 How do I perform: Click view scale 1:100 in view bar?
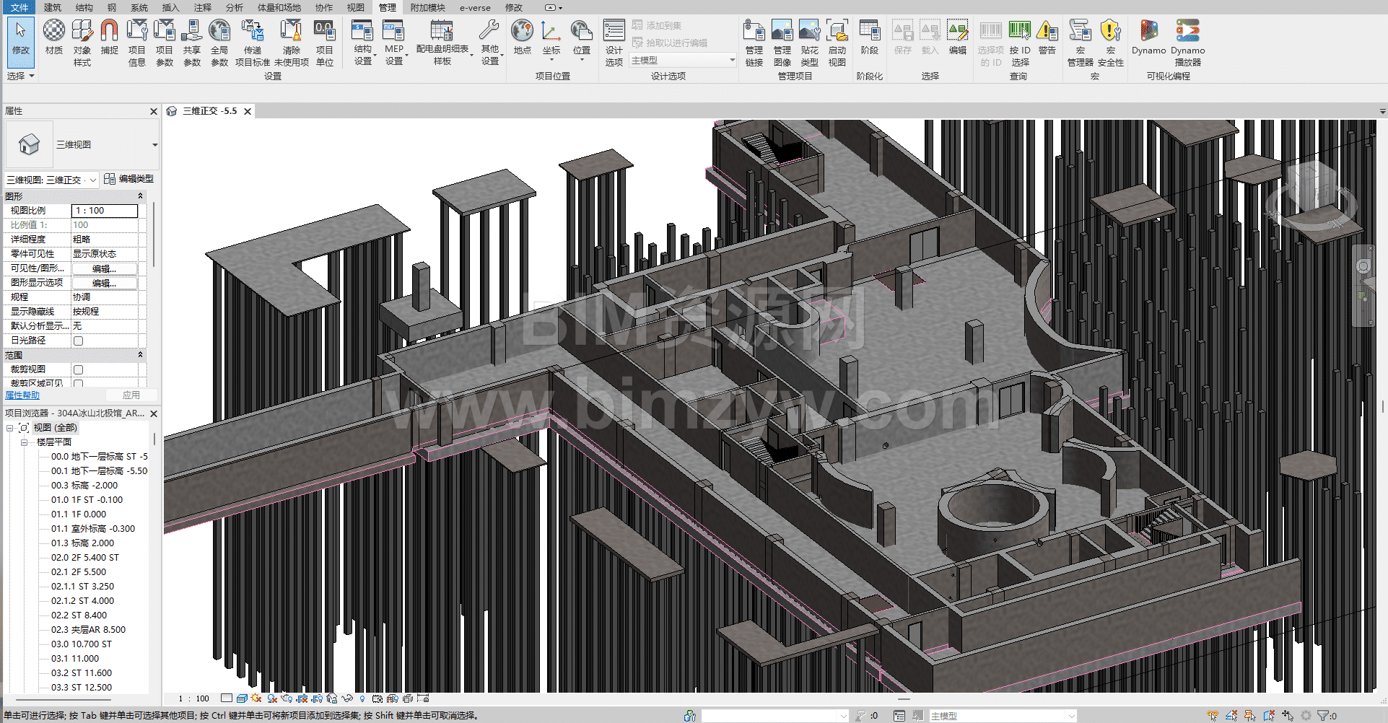tap(193, 698)
